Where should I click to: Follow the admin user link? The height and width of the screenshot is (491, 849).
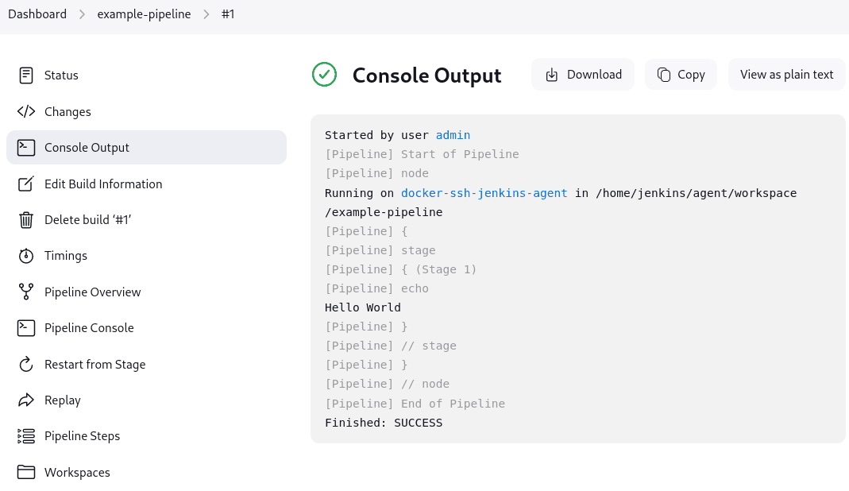point(453,135)
